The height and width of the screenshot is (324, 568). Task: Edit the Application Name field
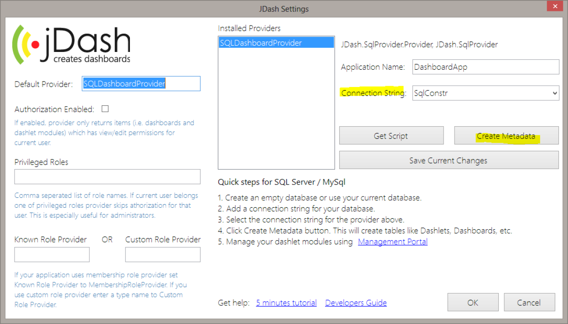485,67
